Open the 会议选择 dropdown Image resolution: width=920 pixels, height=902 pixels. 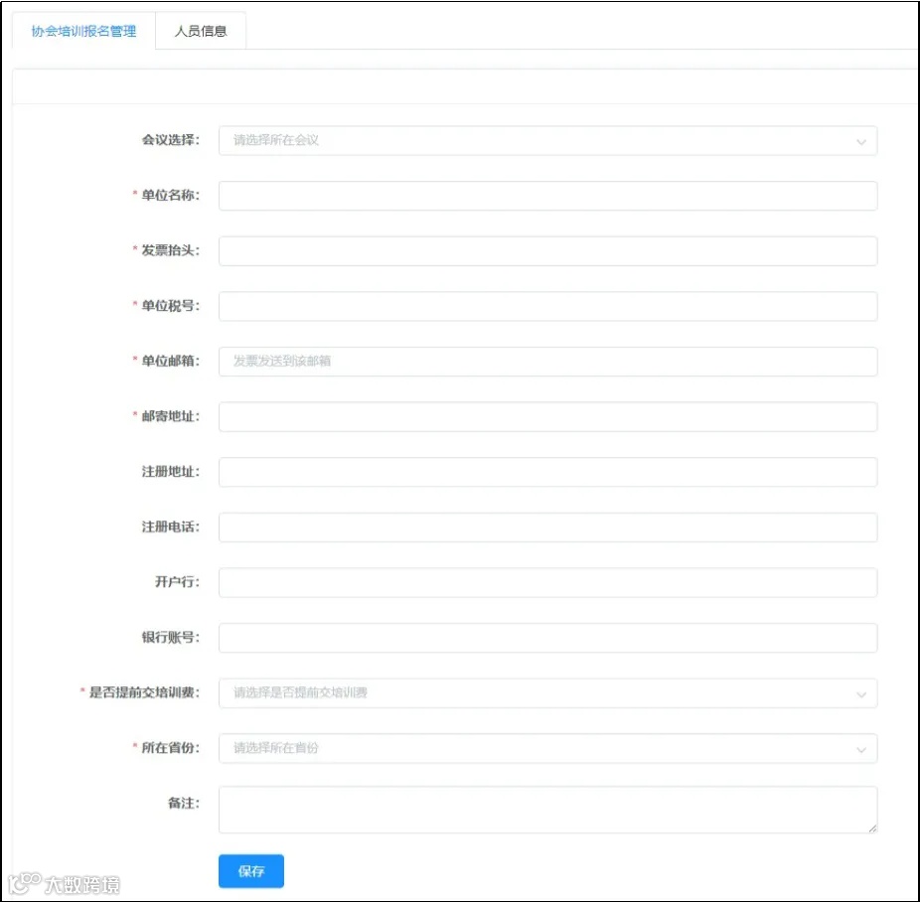(548, 141)
